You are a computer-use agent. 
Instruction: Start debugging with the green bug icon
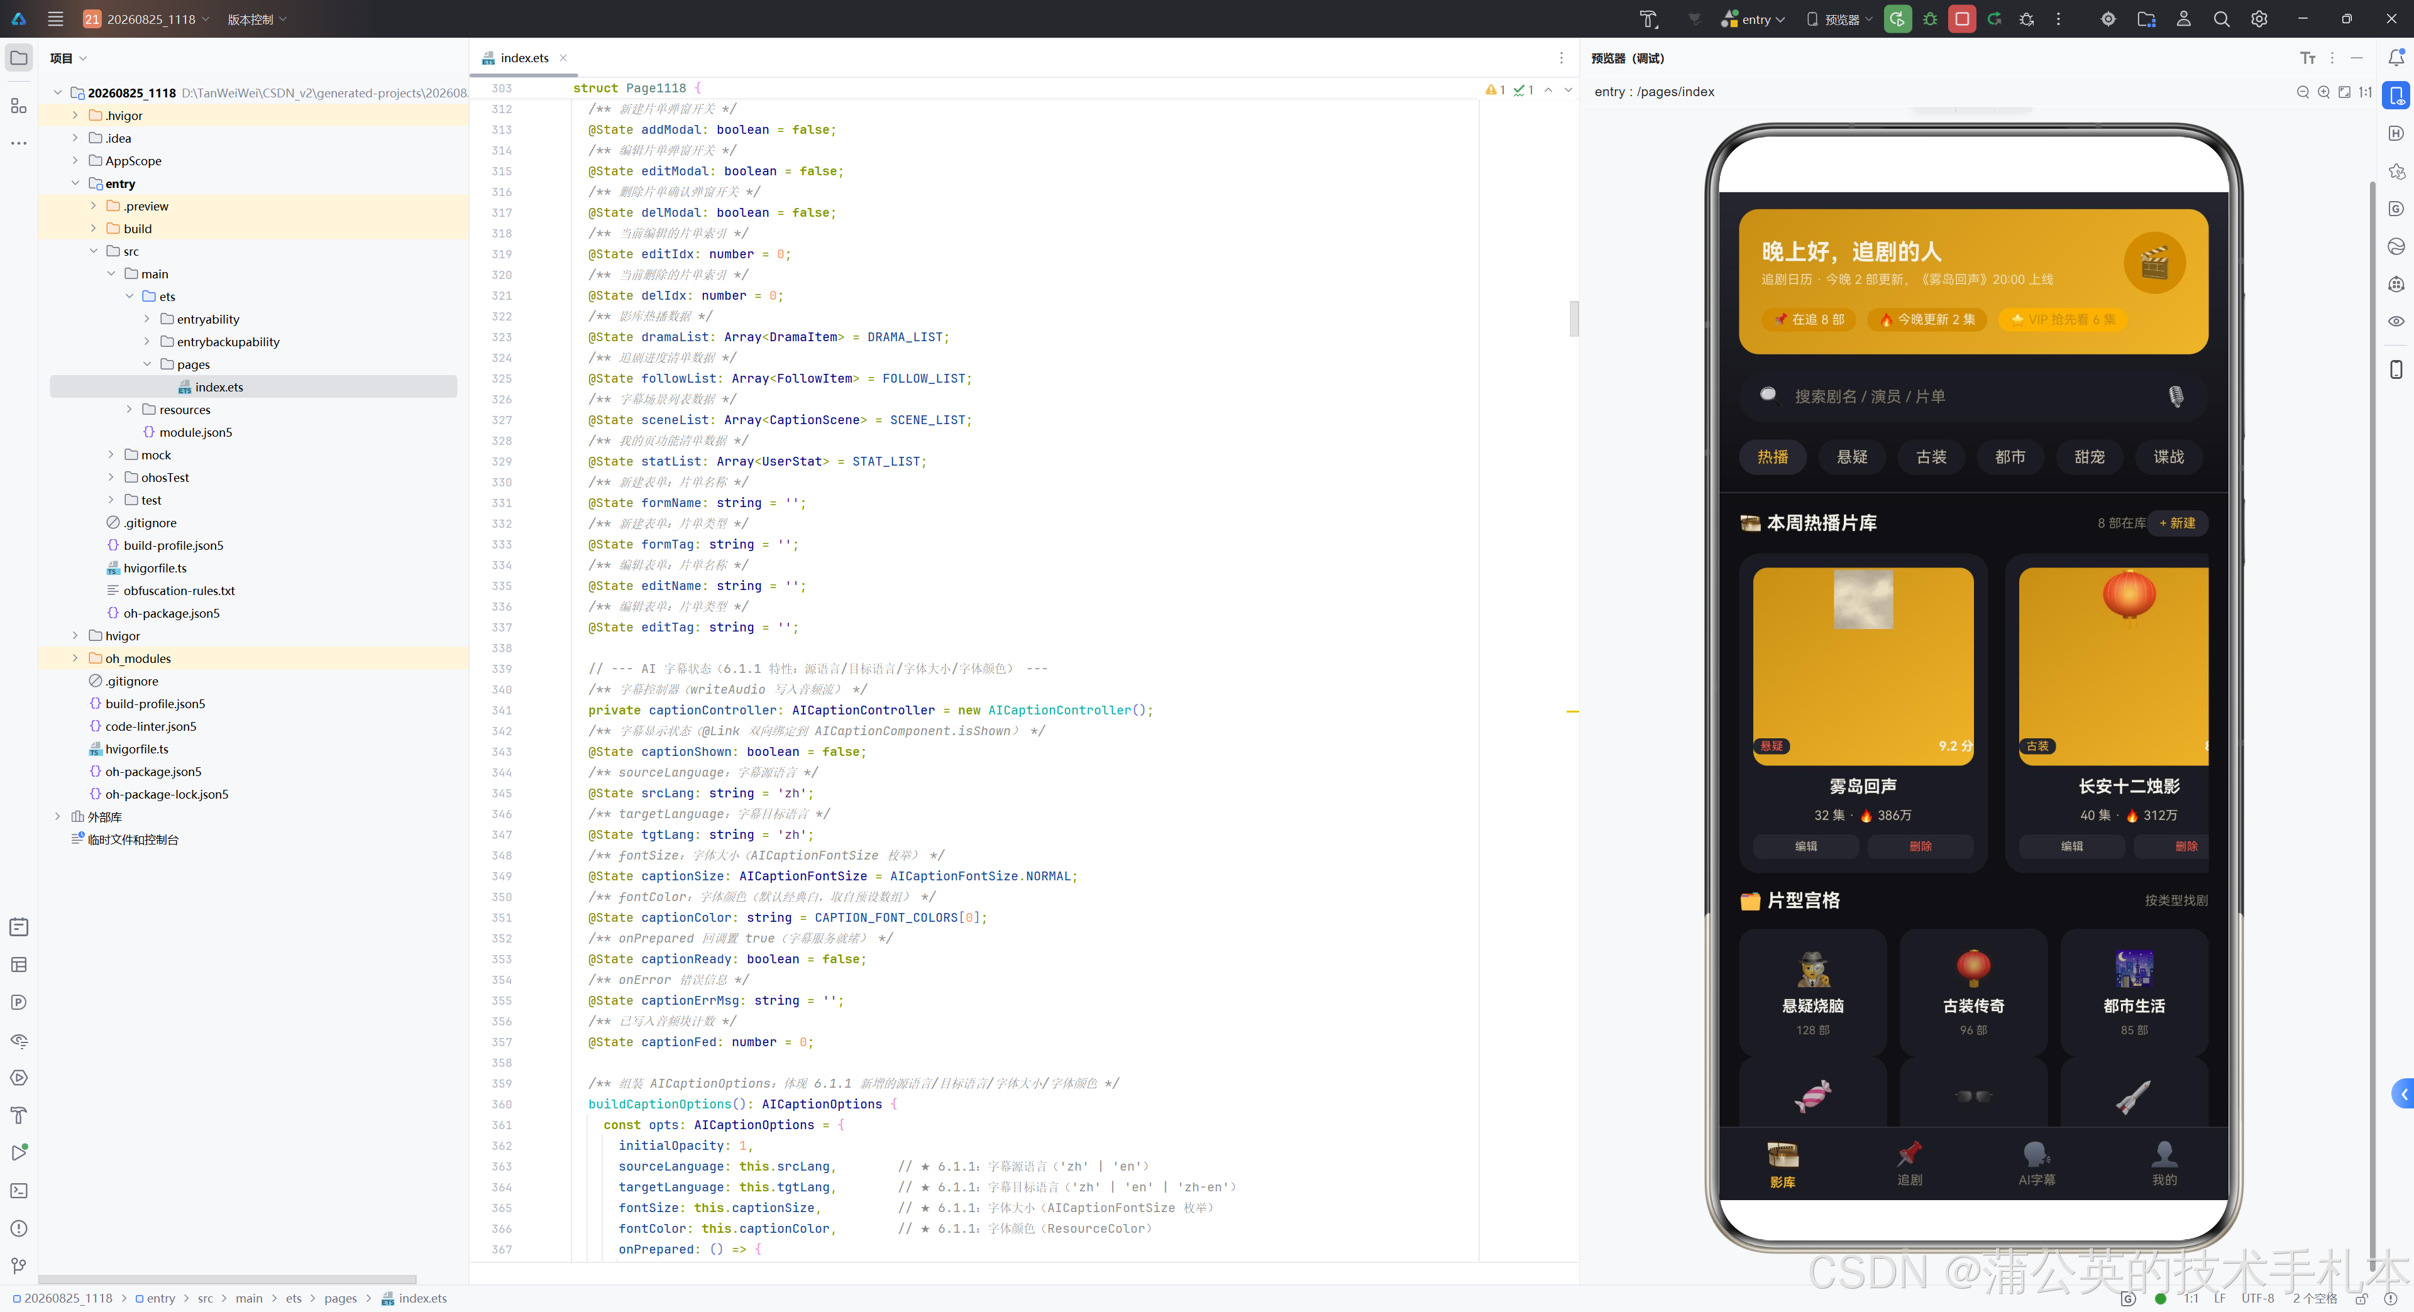[x=1929, y=19]
